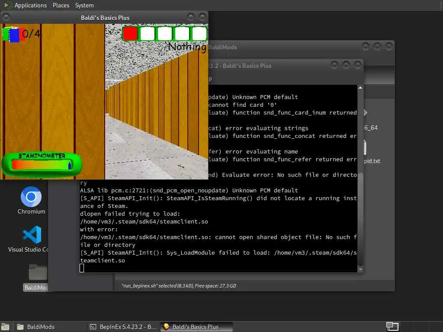Screen dimensions: 443x332
Task: Switch to BepInEx terminal taskbar entry
Action: (x=123, y=327)
